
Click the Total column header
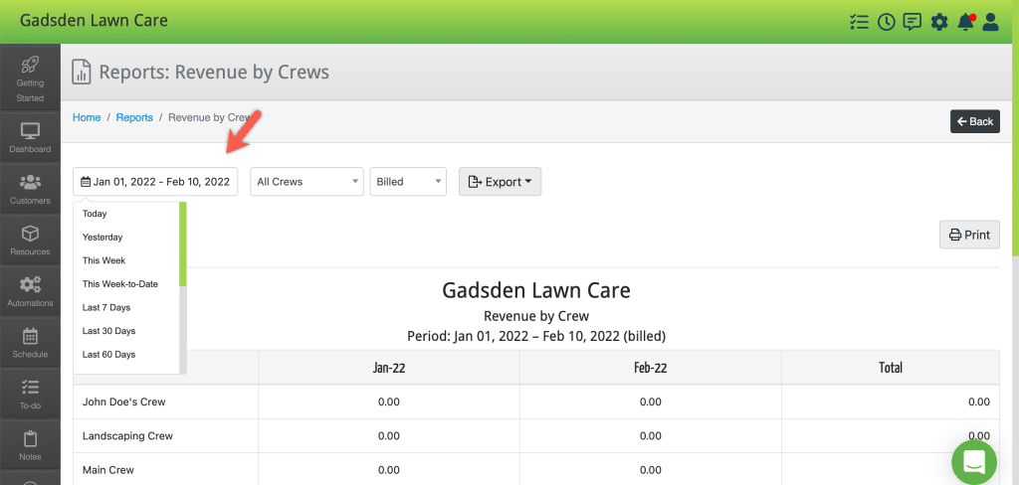click(x=891, y=368)
